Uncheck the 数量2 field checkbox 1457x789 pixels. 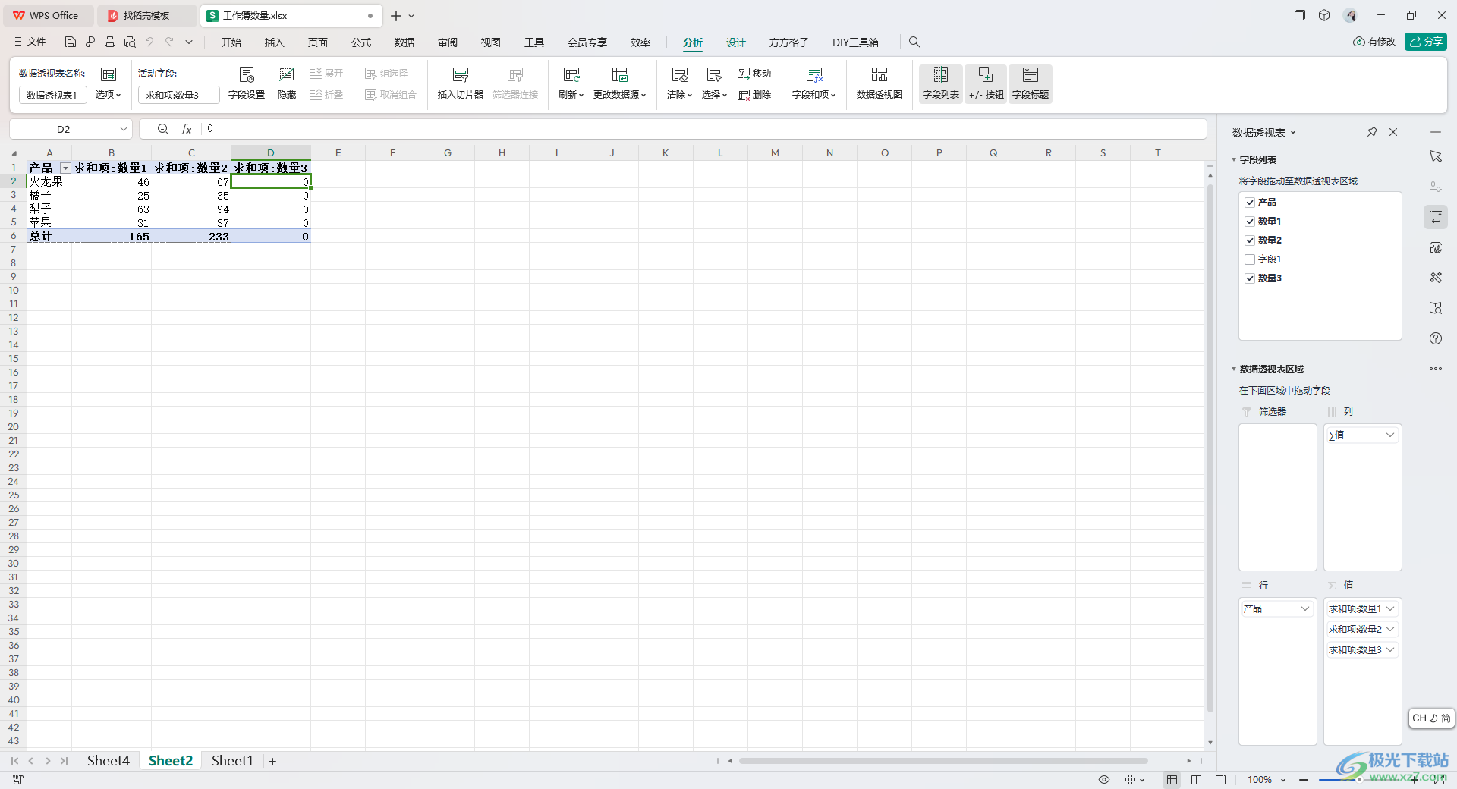[1250, 240]
